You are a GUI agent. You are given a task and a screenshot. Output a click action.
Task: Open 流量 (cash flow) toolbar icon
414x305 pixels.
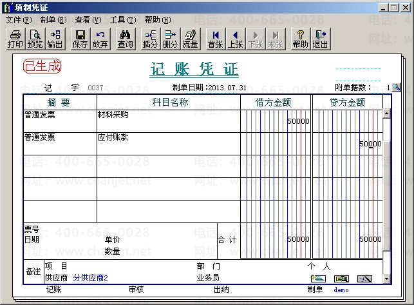pos(191,39)
